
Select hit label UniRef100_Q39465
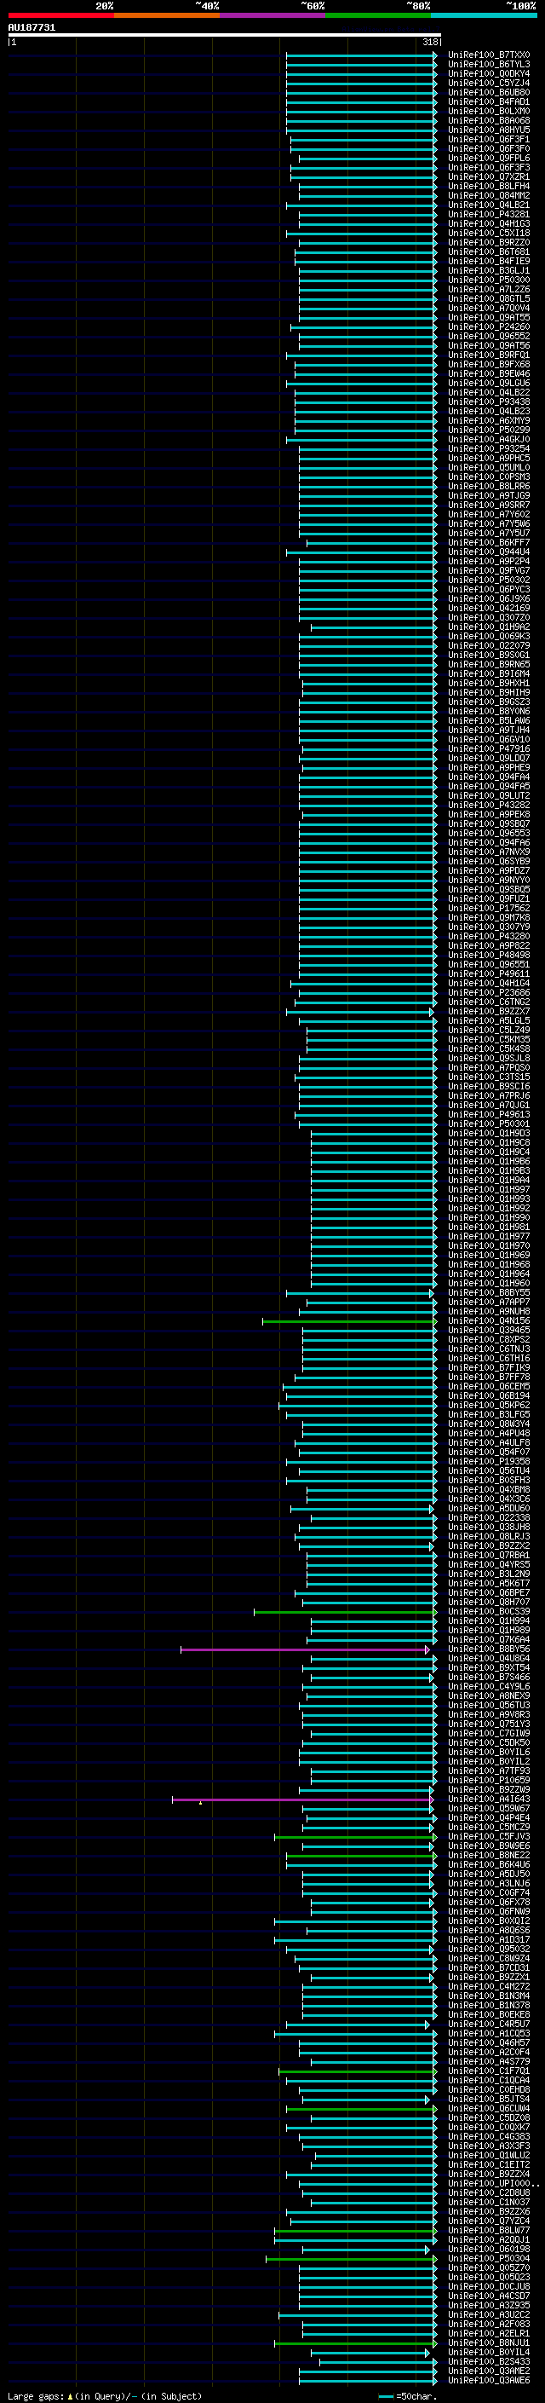coord(488,1331)
